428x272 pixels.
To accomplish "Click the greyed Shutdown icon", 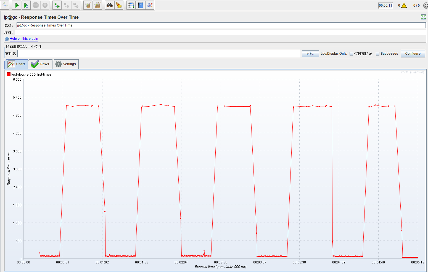I will [45, 5].
